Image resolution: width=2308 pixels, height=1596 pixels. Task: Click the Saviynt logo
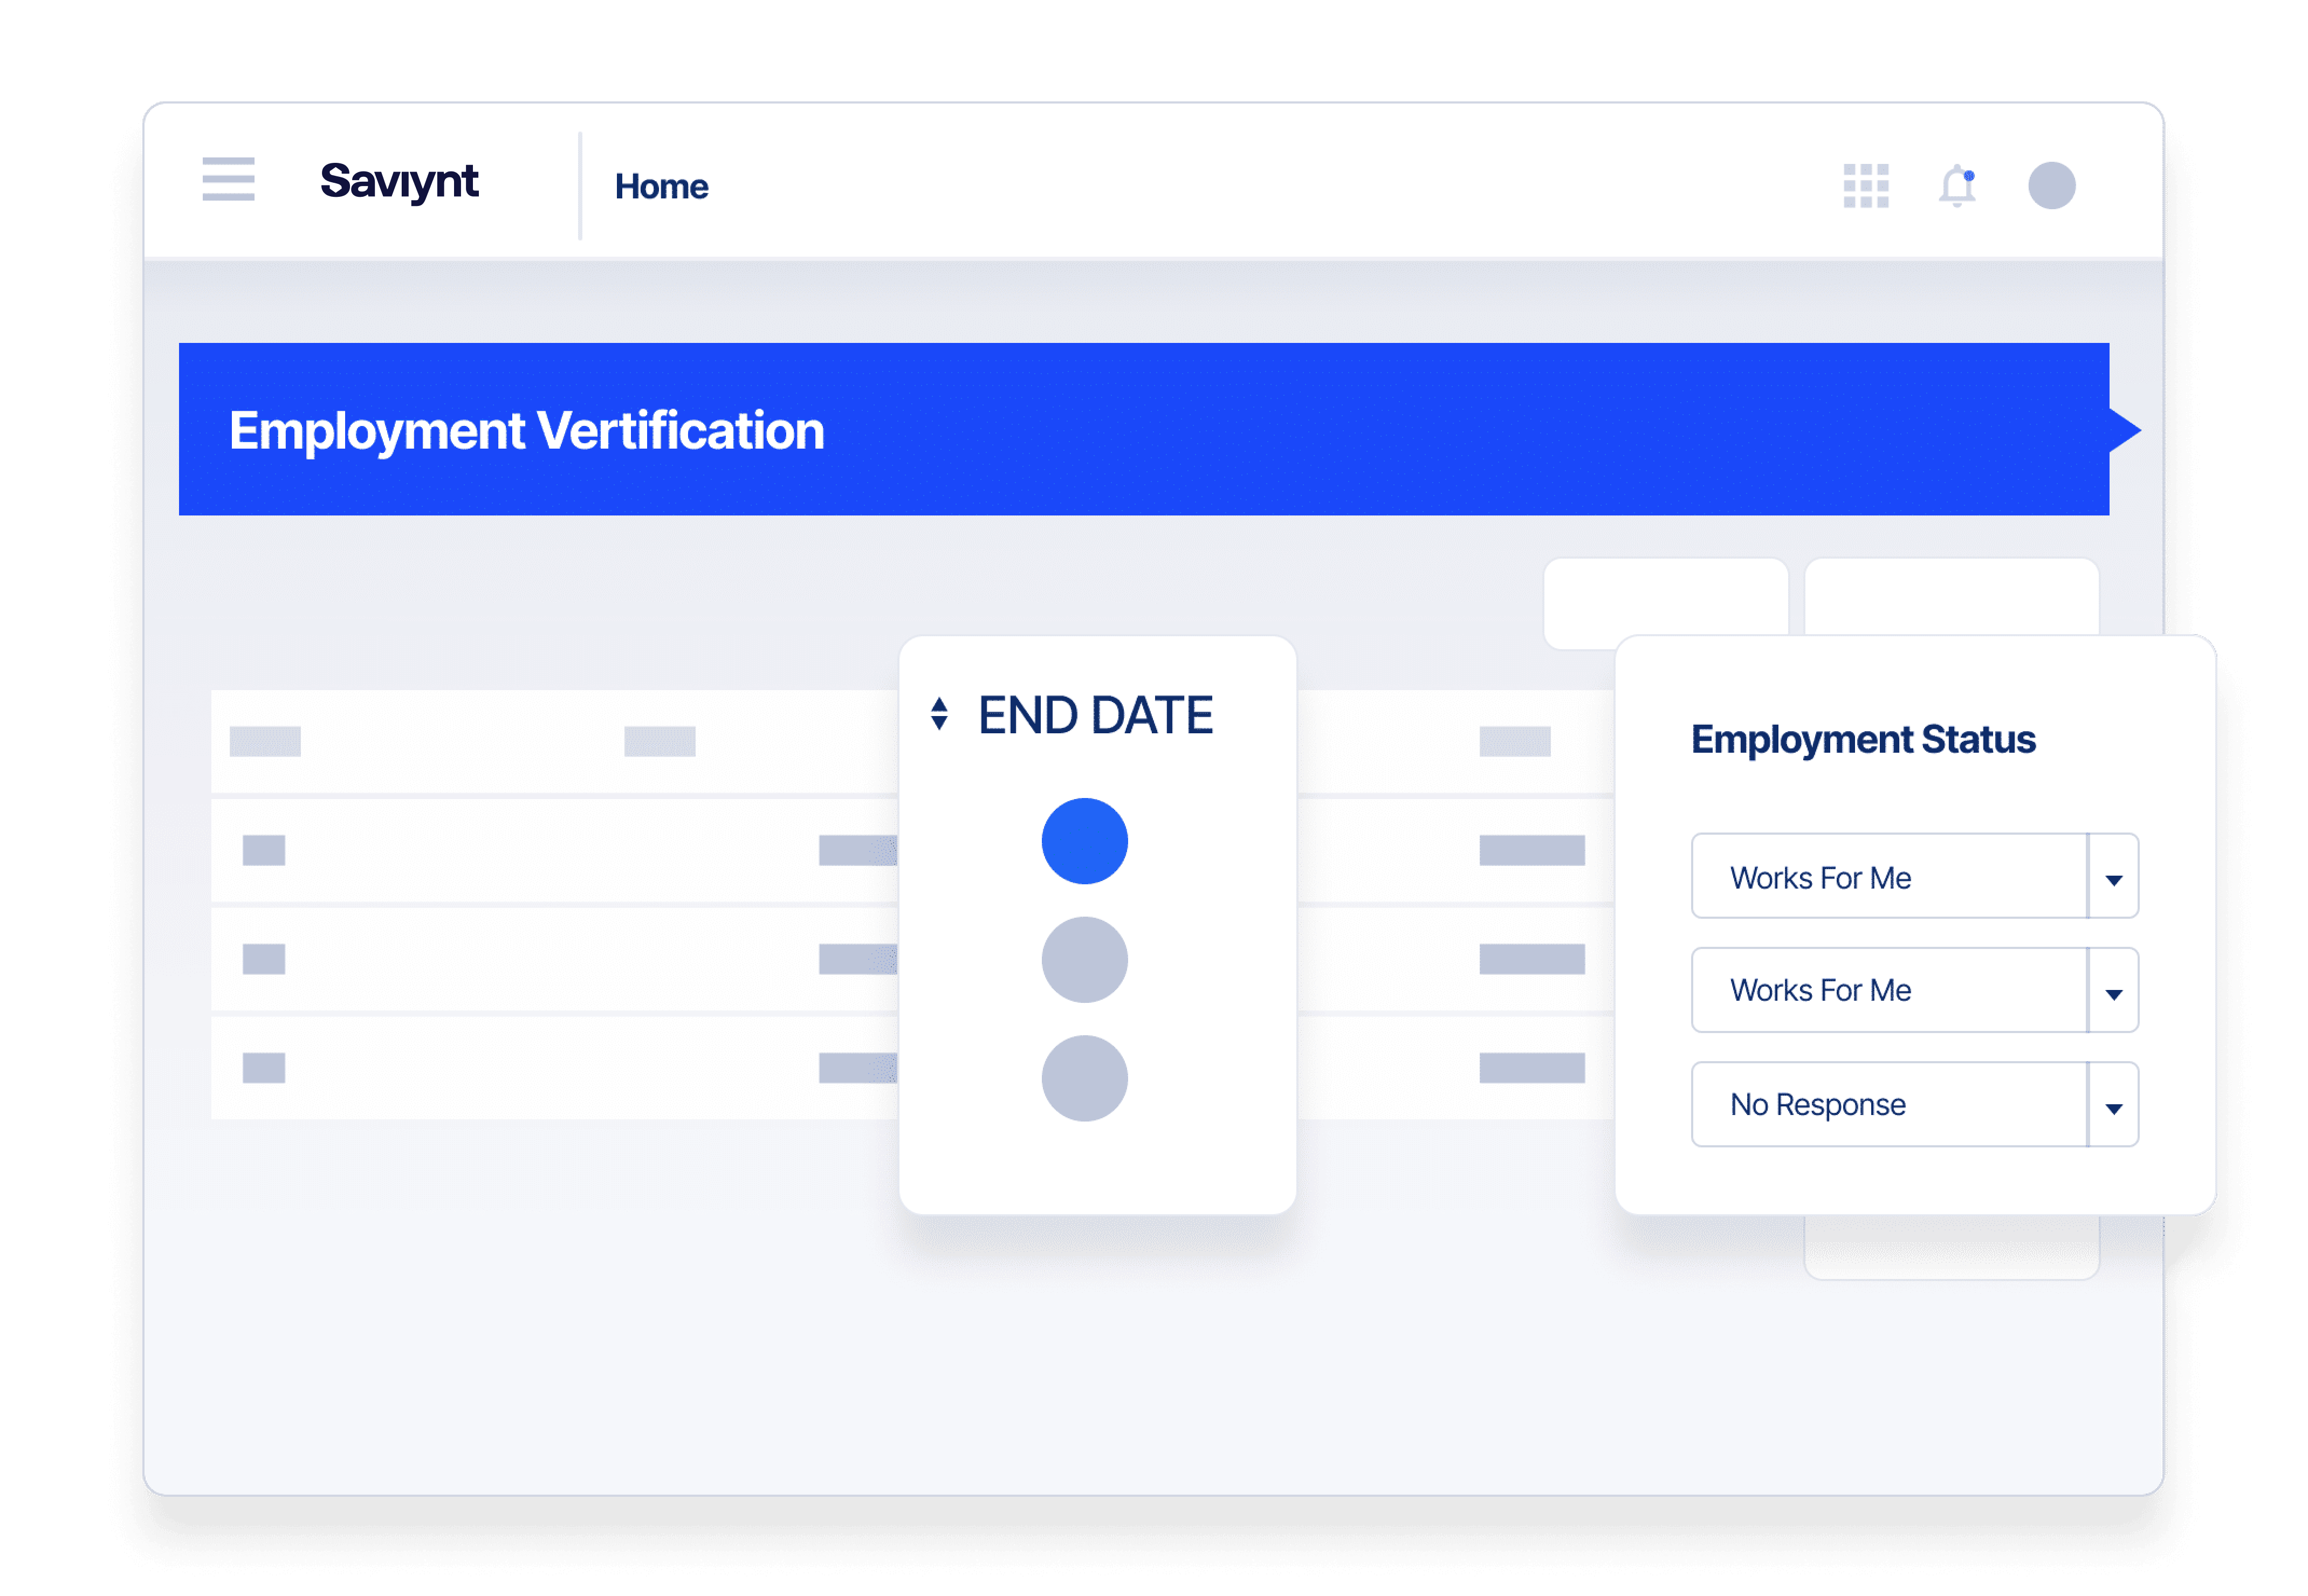pyautogui.click(x=400, y=182)
